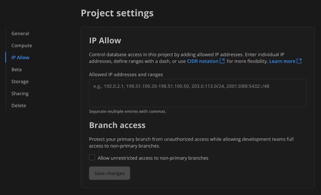Click the Project settings heading
The image size is (321, 195).
pos(117,13)
